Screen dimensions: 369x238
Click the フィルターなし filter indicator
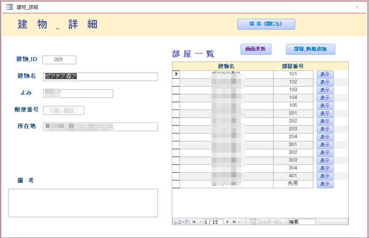266,222
